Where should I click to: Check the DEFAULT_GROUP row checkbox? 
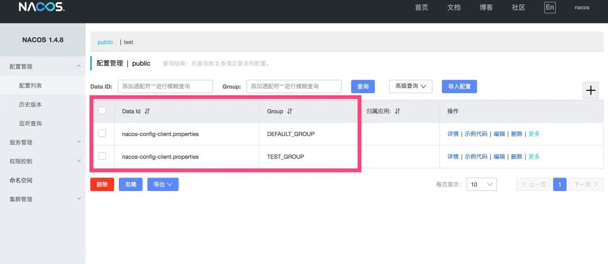[102, 133]
